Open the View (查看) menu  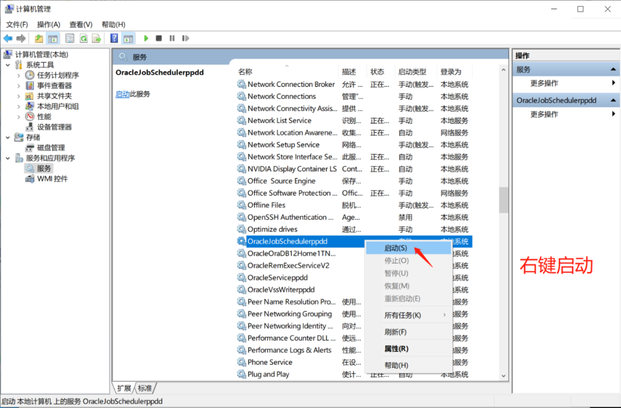[81, 25]
